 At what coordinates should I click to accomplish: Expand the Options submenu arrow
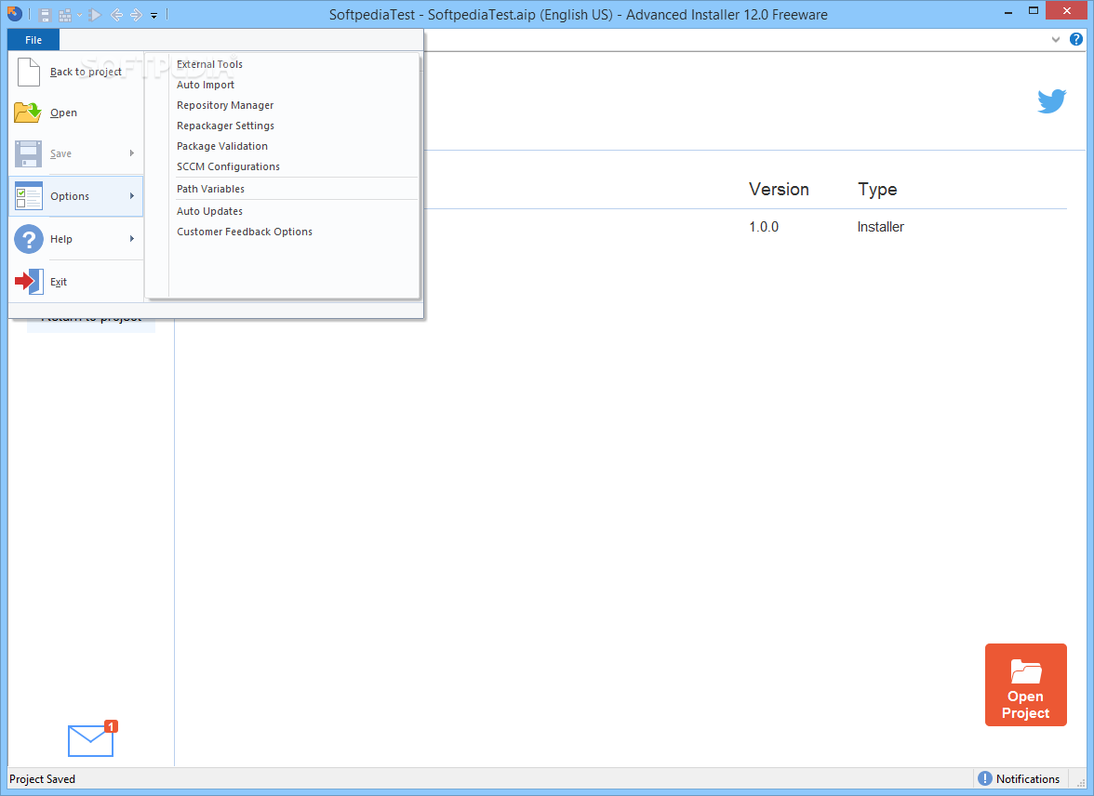(x=132, y=196)
